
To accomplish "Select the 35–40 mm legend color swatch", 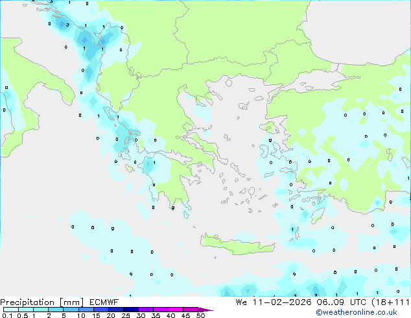I will point(160,310).
